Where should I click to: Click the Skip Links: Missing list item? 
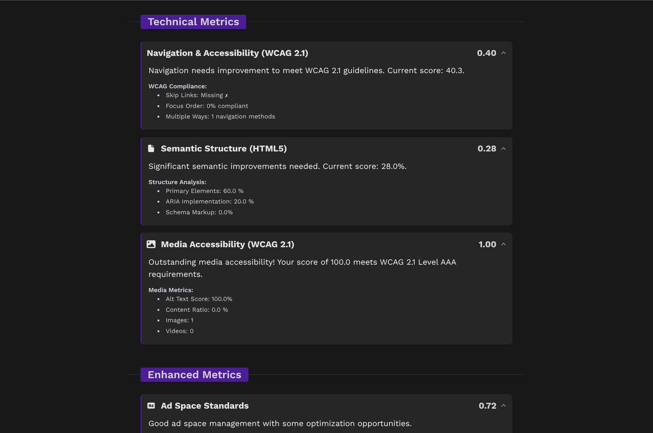pos(197,95)
